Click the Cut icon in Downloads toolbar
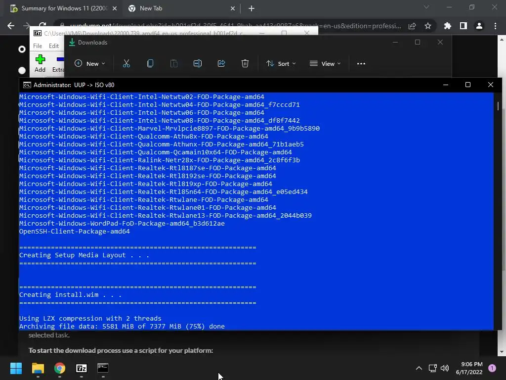Screen dimensions: 506x380 pyautogui.click(x=126, y=64)
